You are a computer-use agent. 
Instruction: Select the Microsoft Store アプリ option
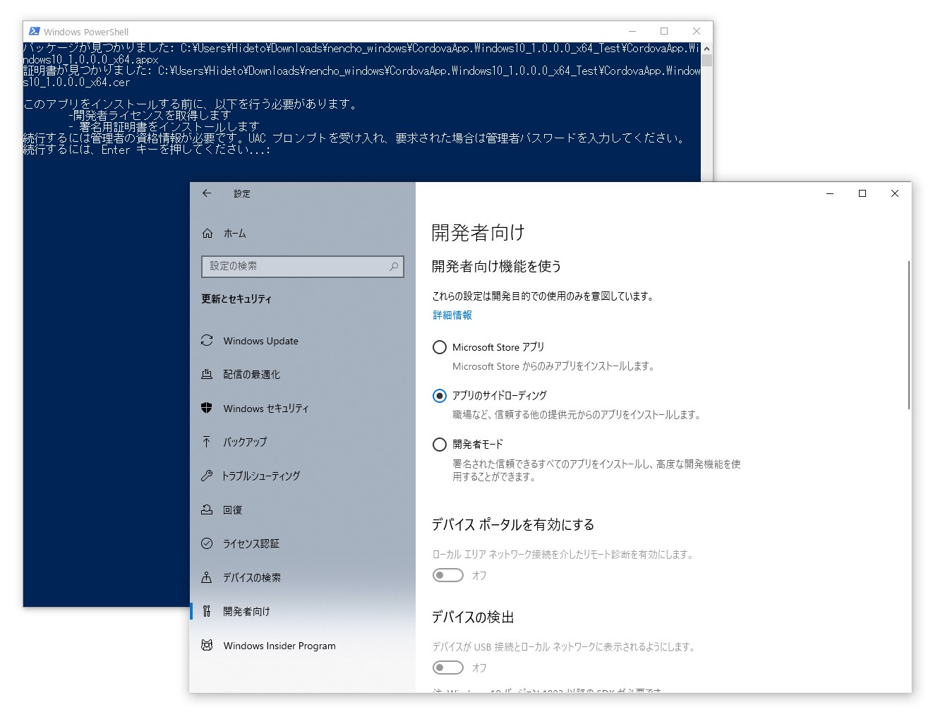(x=440, y=347)
